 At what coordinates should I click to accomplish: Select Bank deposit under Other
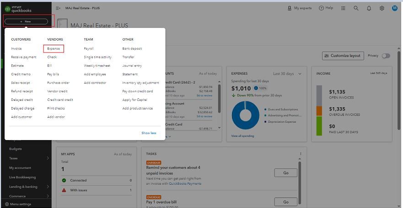point(132,49)
